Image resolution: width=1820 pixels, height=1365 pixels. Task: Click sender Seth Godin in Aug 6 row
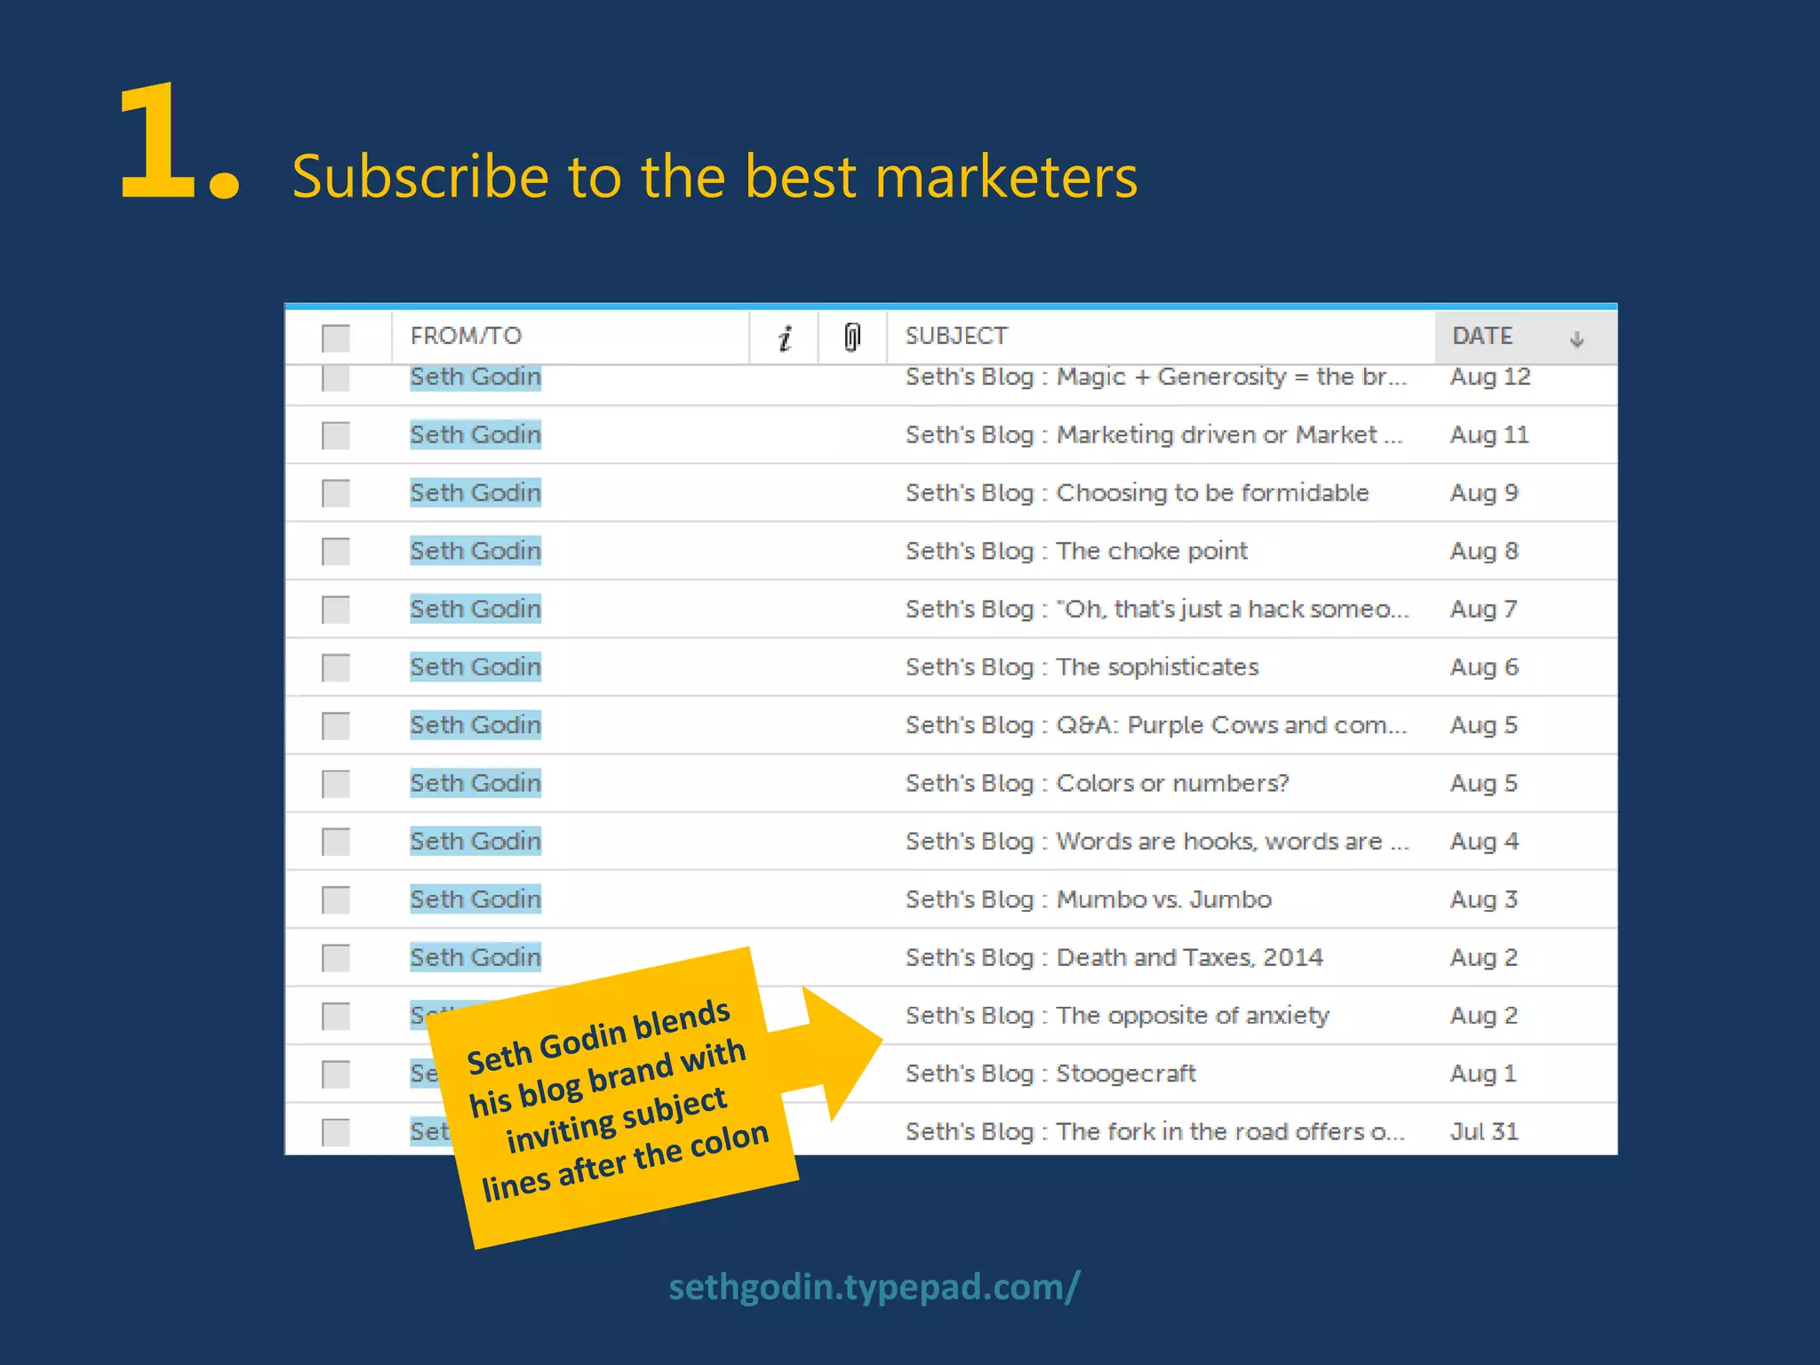coord(475,667)
